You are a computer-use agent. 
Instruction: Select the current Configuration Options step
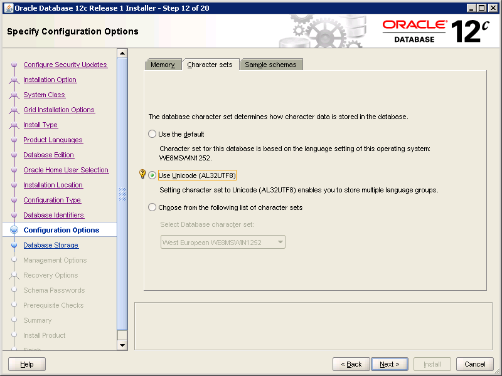click(61, 230)
